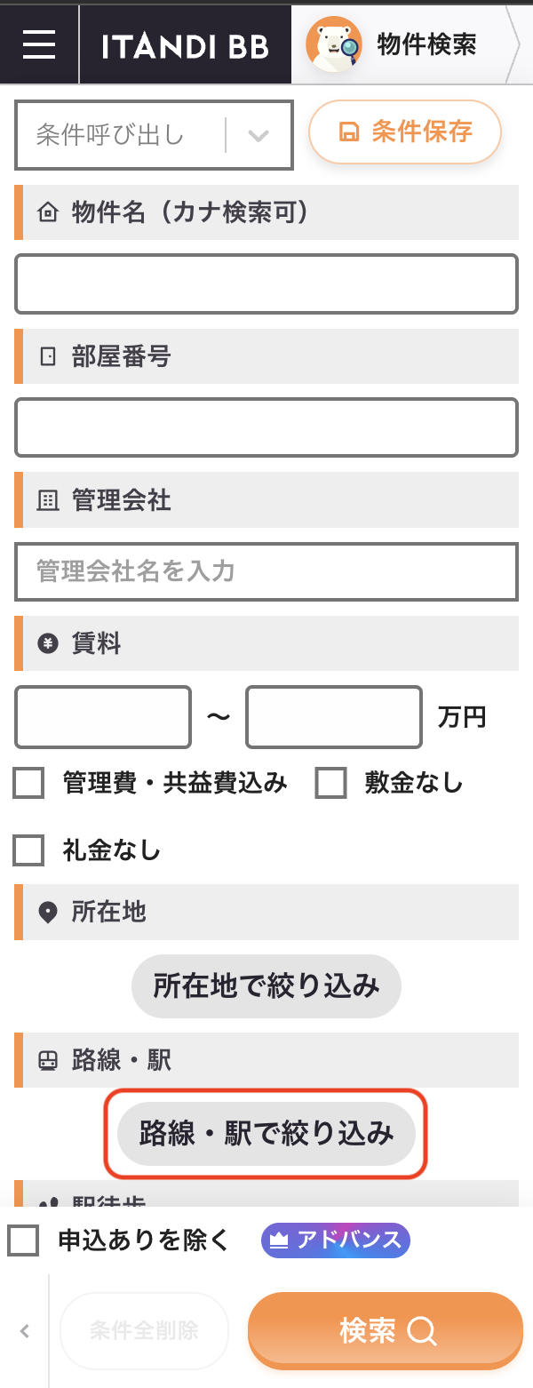Check the 礼金なし option
533x1388 pixels.
28,851
